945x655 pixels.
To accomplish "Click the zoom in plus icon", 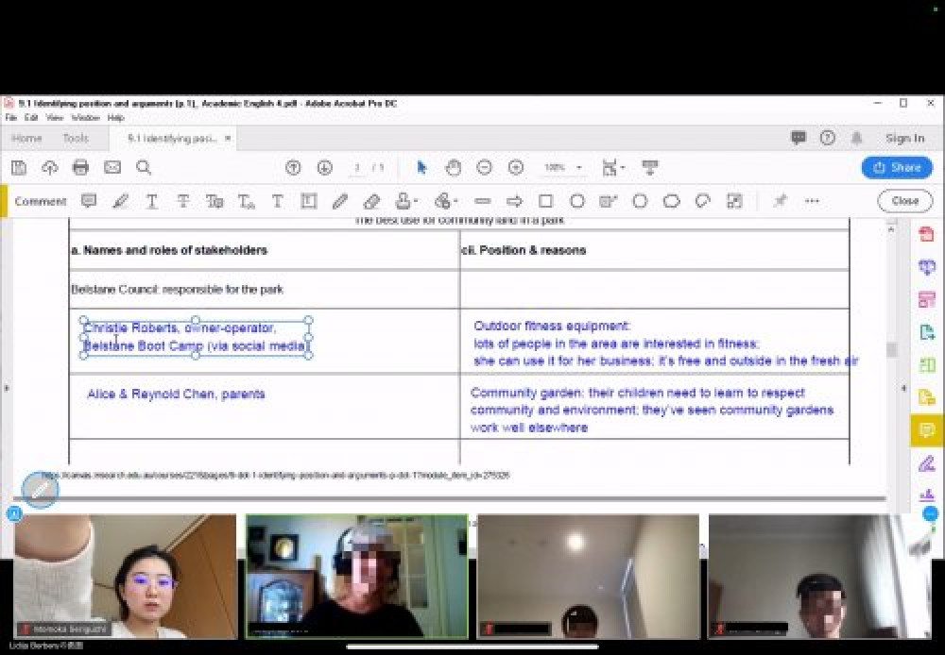I will pyautogui.click(x=516, y=167).
